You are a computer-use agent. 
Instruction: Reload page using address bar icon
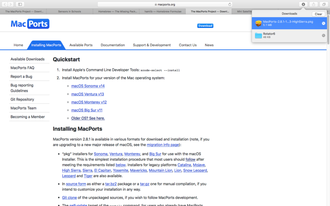(229, 4)
